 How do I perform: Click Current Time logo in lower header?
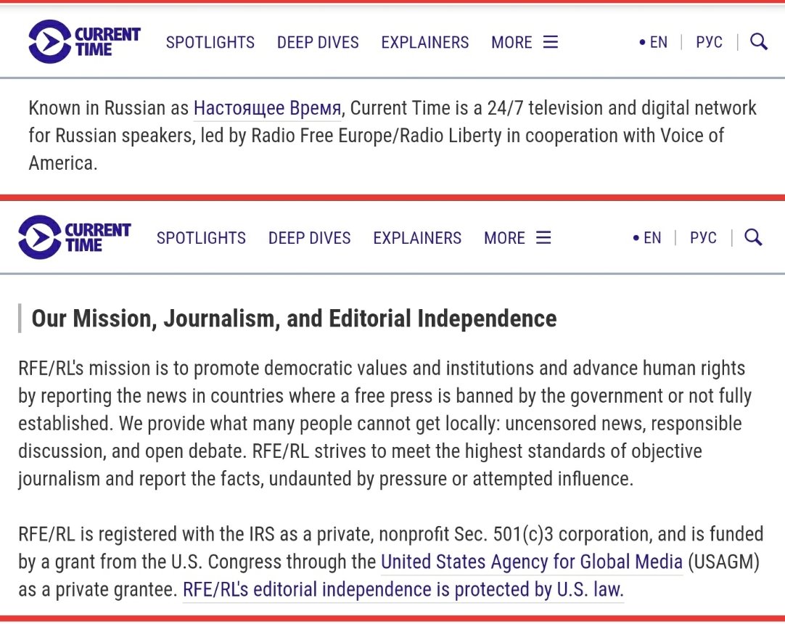pos(75,237)
